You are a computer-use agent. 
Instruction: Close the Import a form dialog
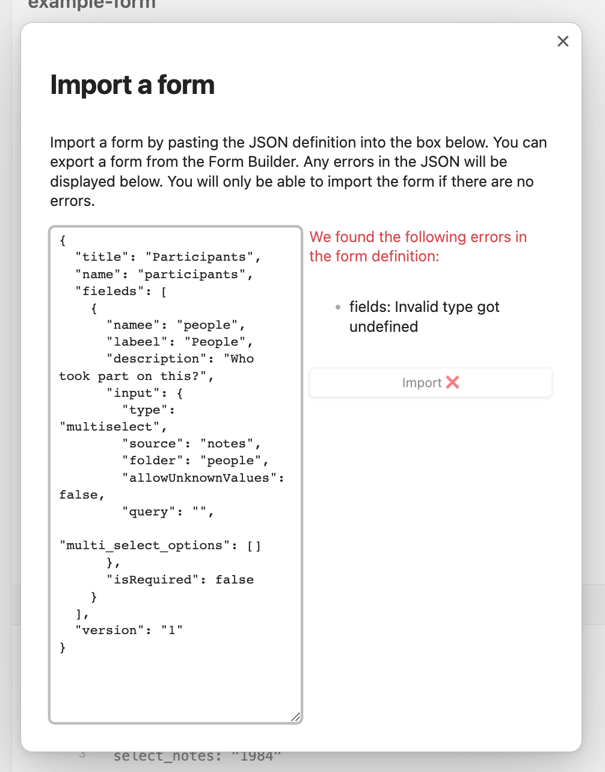tap(563, 41)
